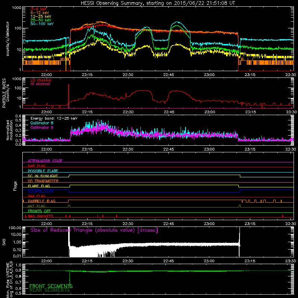Screen dimensions: 298x298
Task: Click the '1.00' SAS axis value
Action: [17, 242]
